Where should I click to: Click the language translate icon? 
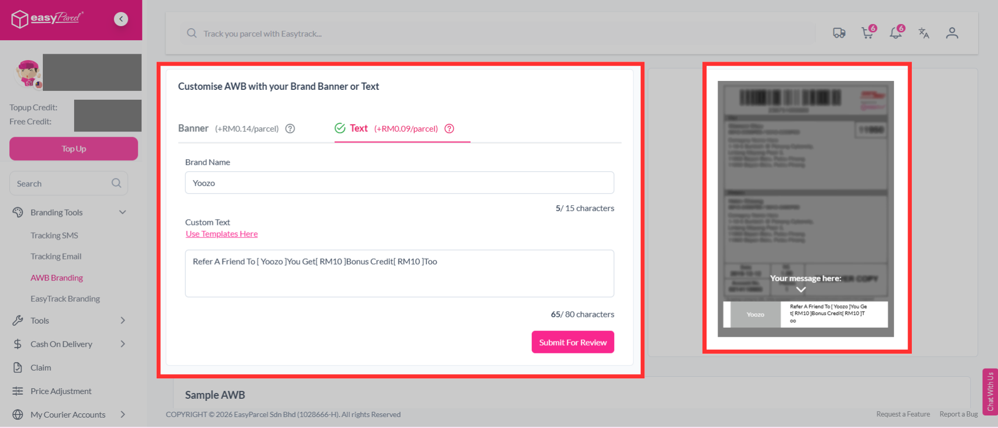coord(924,33)
